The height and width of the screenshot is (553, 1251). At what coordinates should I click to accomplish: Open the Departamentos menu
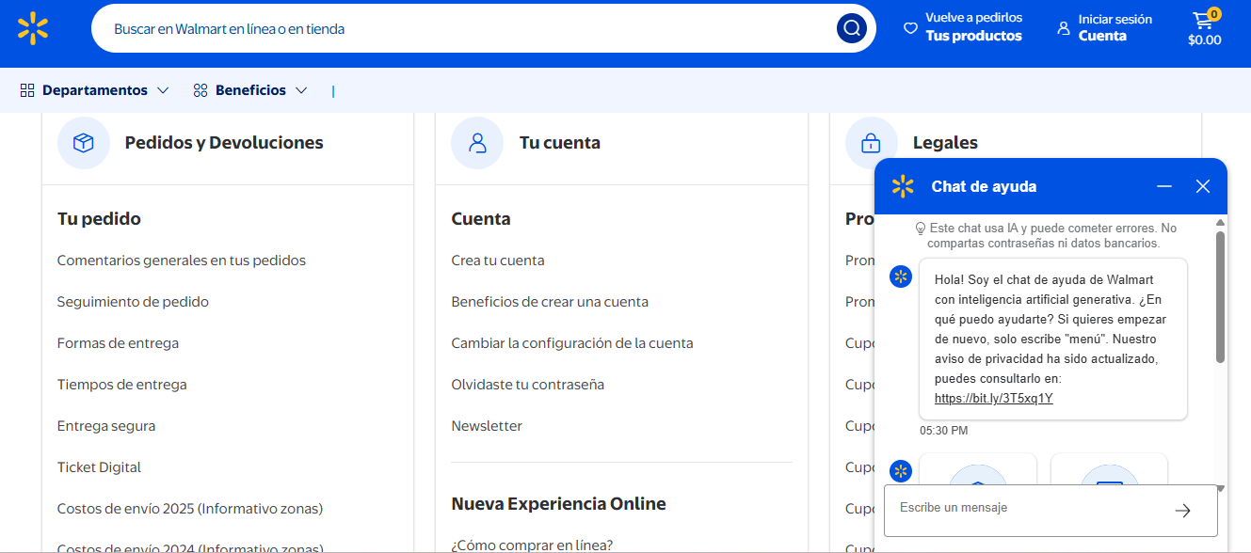tap(94, 90)
